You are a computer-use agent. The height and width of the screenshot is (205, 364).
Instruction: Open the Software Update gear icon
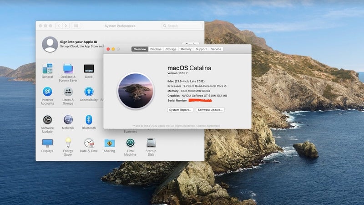click(47, 120)
